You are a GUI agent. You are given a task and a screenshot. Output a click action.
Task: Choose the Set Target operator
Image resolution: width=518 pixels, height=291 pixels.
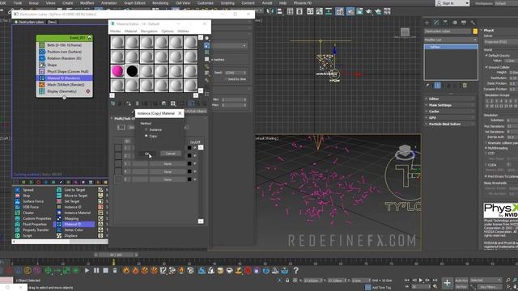coord(72,201)
